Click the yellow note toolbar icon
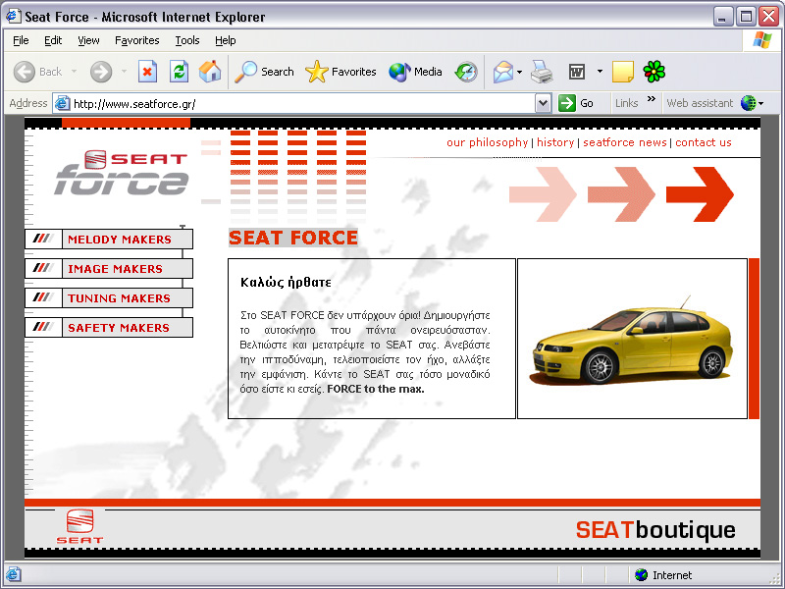785x589 pixels. (623, 72)
